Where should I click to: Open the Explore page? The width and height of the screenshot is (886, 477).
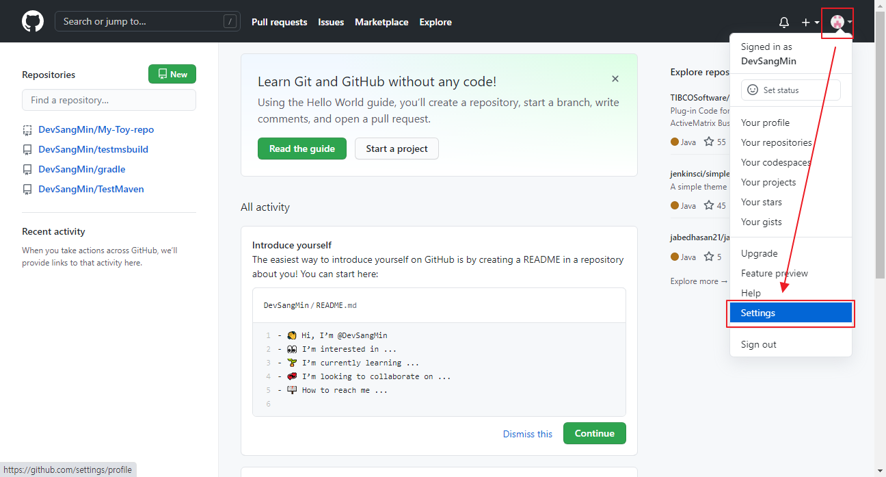tap(435, 22)
